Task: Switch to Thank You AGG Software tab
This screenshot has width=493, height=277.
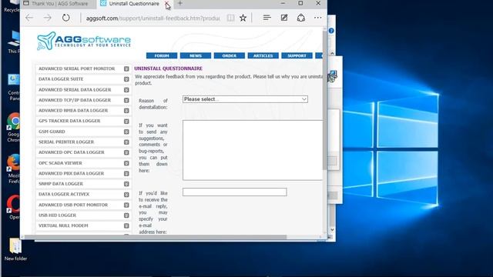Action: [x=59, y=4]
